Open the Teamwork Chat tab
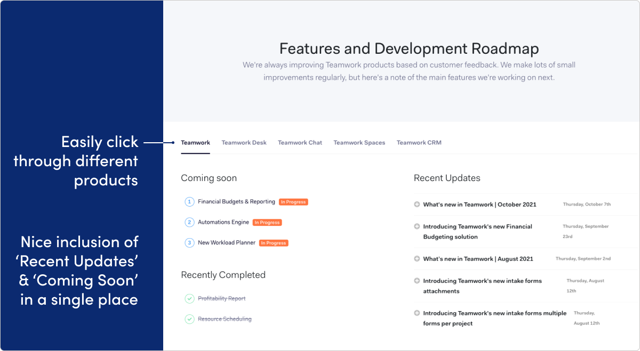The image size is (640, 351). pyautogui.click(x=300, y=142)
